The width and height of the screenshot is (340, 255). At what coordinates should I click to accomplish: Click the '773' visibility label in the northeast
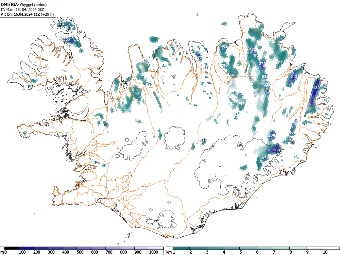(x=281, y=63)
